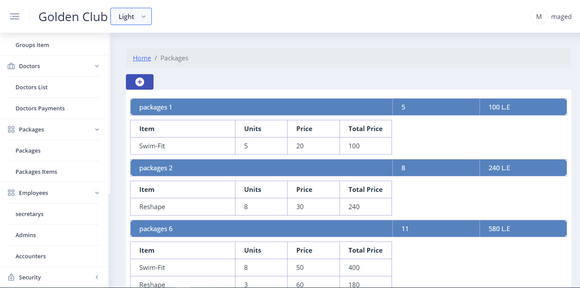Expand the Security menu chevron
Screen dimensions: 580x288
coord(97,278)
